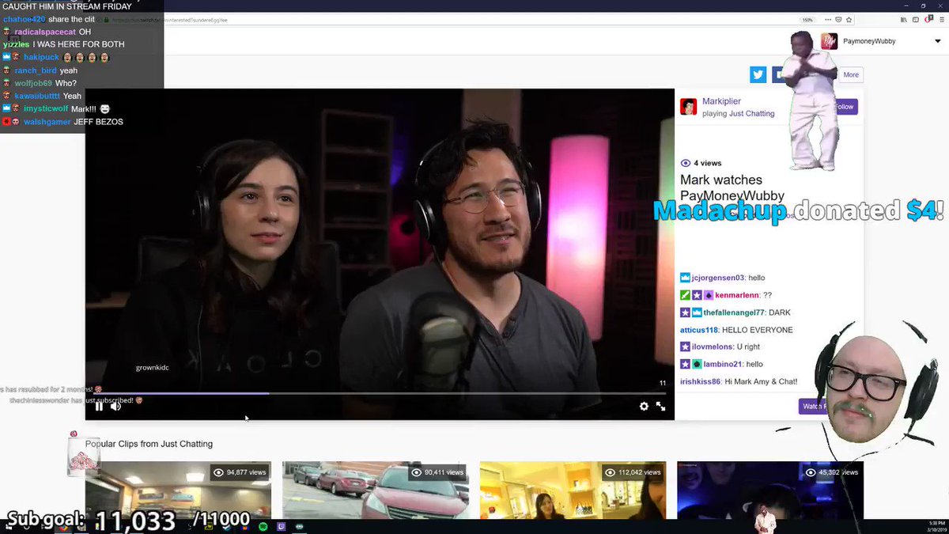The image size is (949, 534).
Task: Toggle the Firefox sidebar icon
Action: 916,20
